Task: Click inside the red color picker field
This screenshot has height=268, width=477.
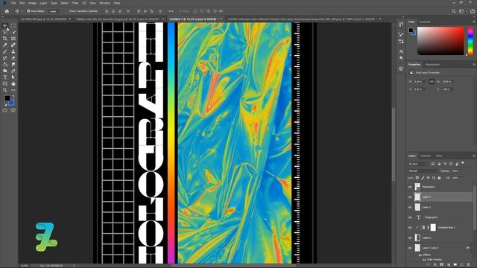Action: click(x=440, y=41)
